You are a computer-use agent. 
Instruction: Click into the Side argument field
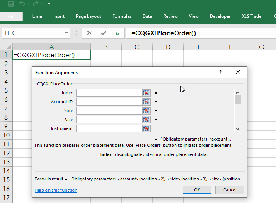tap(109, 111)
